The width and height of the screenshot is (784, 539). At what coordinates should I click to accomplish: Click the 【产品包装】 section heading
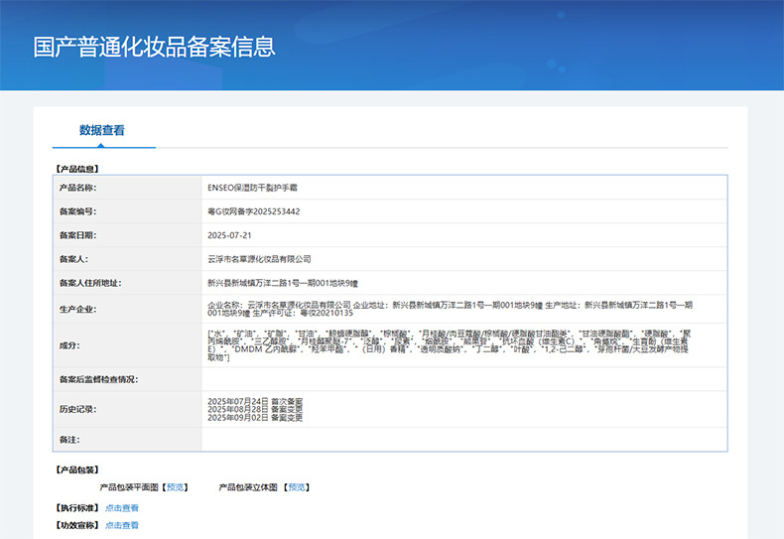[x=76, y=470]
